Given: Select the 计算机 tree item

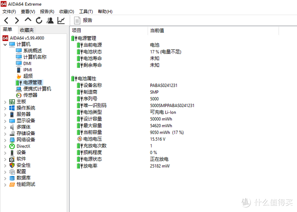Looking at the screenshot, I should pos(24,44).
